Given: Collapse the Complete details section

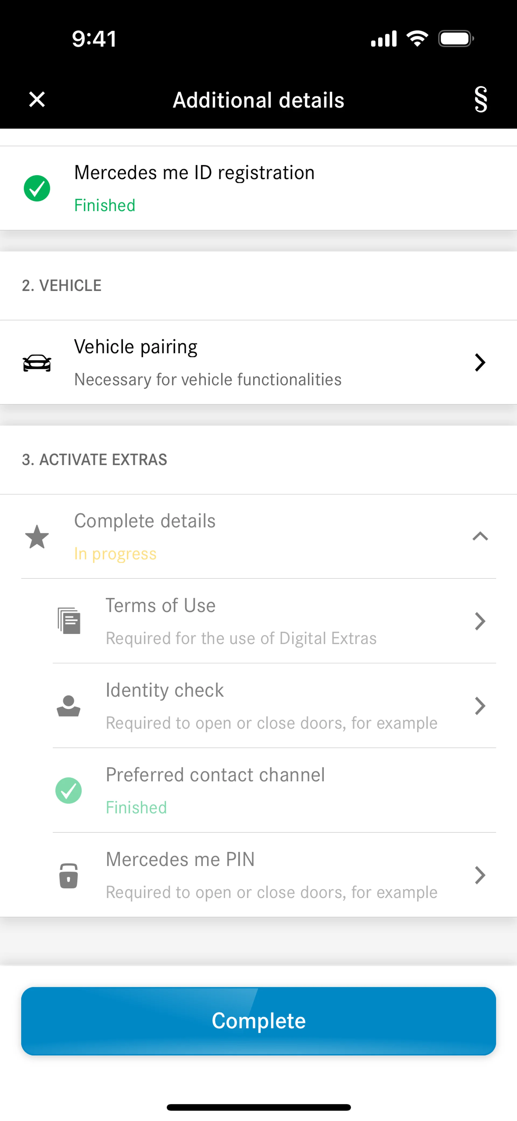Looking at the screenshot, I should pyautogui.click(x=480, y=536).
